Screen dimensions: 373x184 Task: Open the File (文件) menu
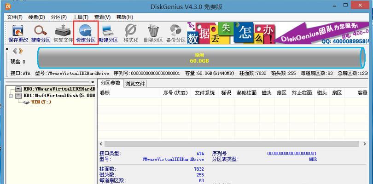(15, 17)
